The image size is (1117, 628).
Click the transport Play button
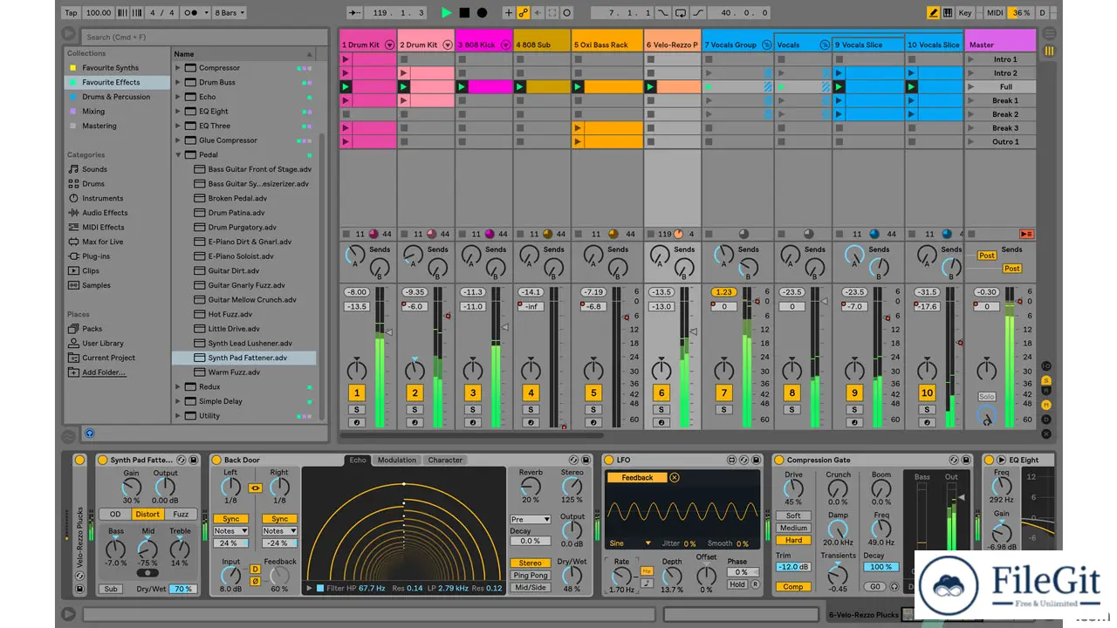tap(446, 13)
